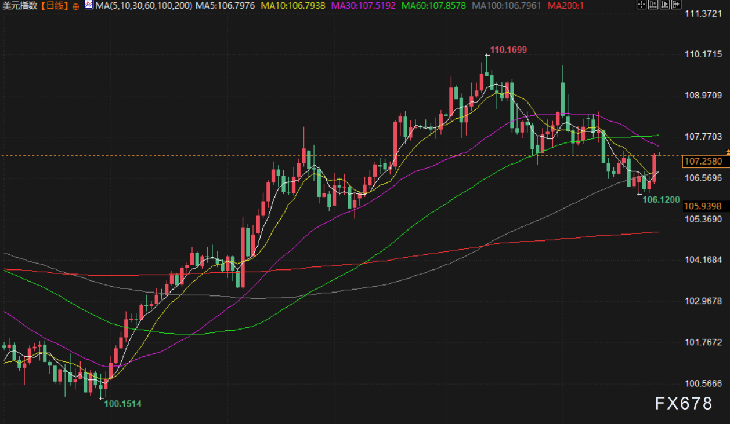Click the shrink-chart-range icon at top right
Image resolution: width=730 pixels, height=424 pixels.
click(653, 5)
